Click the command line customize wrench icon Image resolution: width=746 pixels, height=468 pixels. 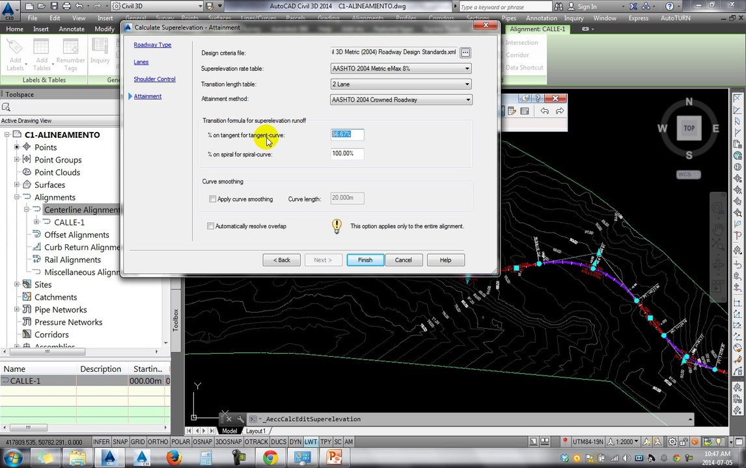(x=240, y=419)
